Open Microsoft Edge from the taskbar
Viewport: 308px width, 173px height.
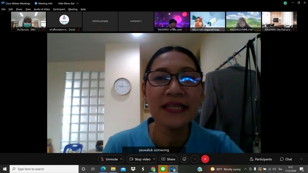click(103, 169)
